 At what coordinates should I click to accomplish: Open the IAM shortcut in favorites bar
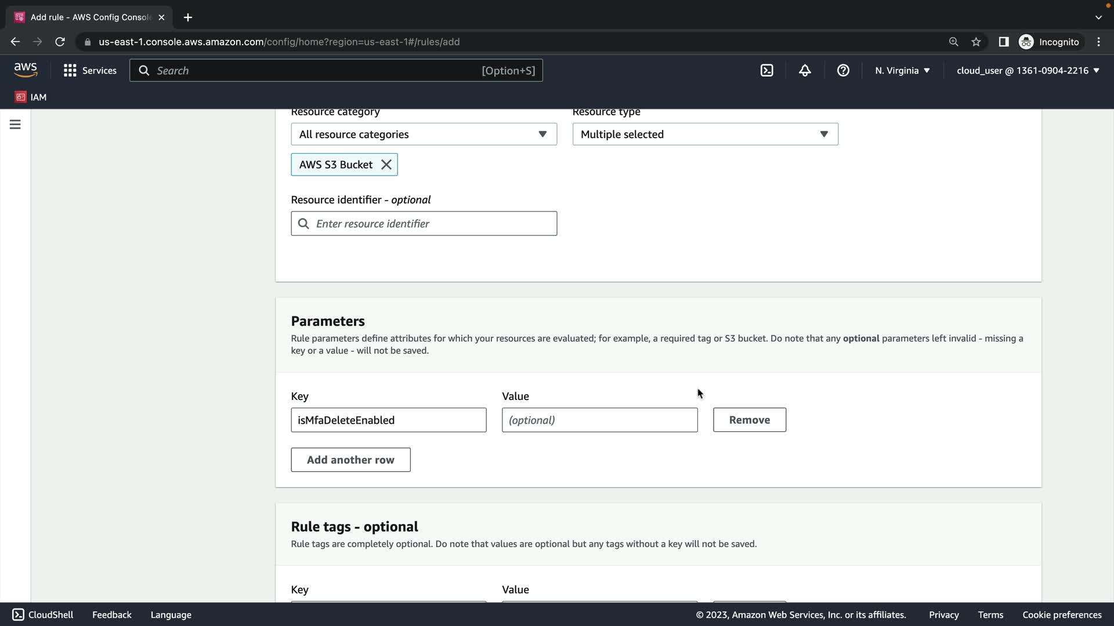[31, 97]
